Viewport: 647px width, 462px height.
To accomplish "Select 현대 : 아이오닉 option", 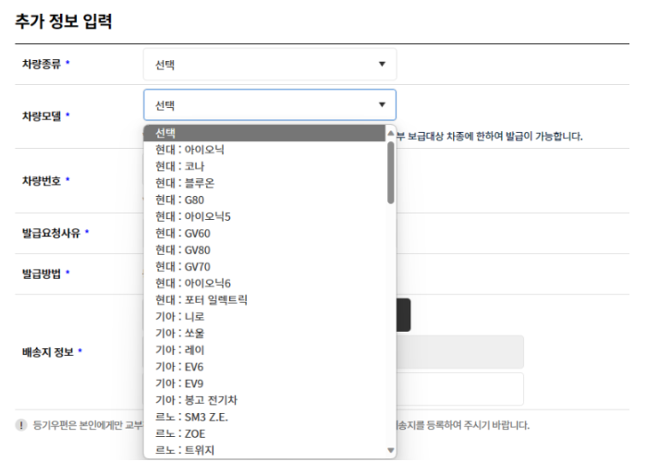I will click(x=264, y=150).
